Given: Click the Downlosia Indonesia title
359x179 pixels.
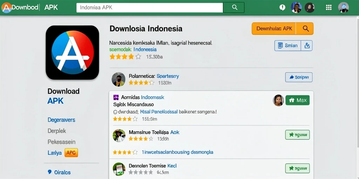Looking at the screenshot, I should point(146,29).
